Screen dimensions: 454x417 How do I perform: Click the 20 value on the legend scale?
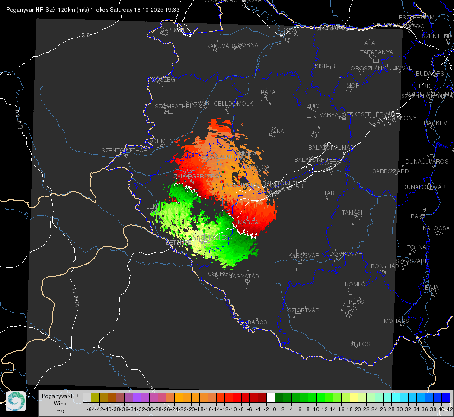coord(358,409)
